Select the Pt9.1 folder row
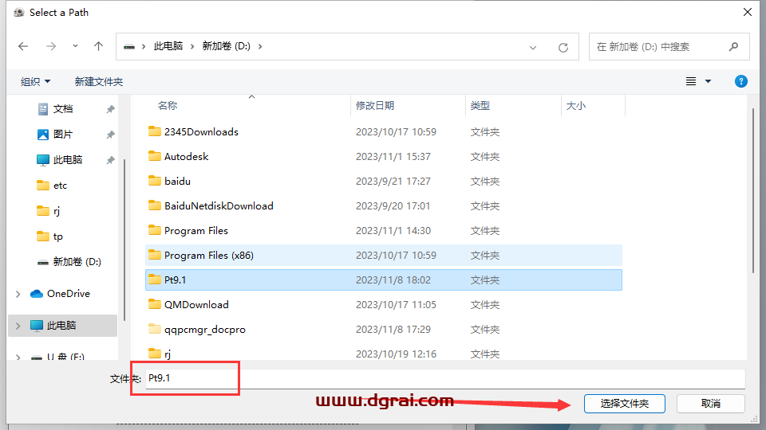Image resolution: width=766 pixels, height=430 pixels. pyautogui.click(x=384, y=279)
